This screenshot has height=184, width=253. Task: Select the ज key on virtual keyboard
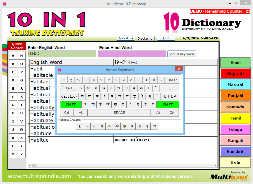coord(119,96)
